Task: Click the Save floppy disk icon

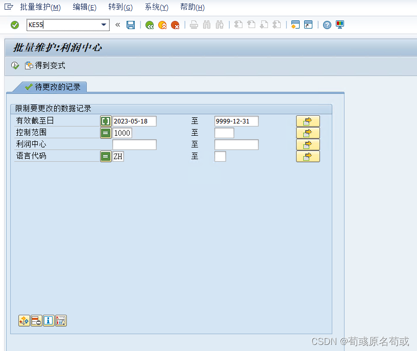Action: [131, 25]
